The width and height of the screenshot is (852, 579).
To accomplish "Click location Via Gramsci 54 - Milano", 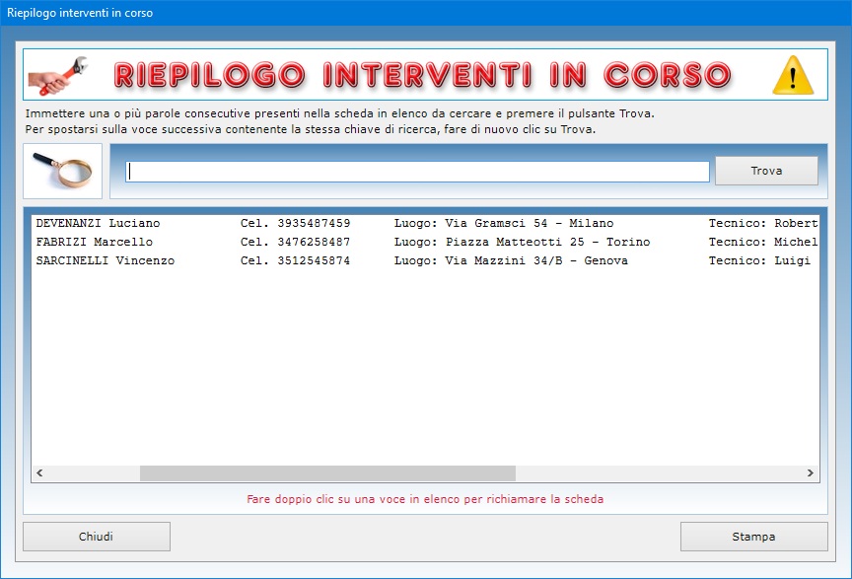I will click(530, 223).
